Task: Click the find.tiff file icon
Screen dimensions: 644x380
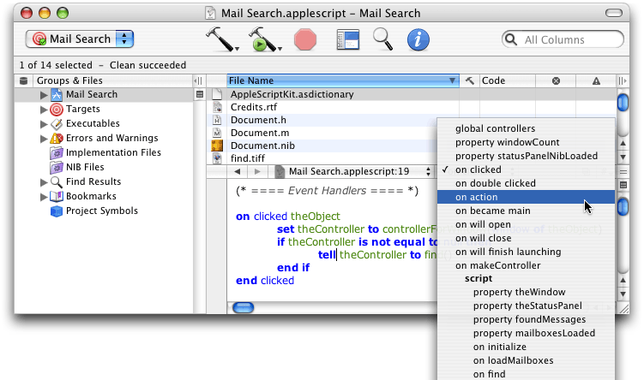Action: coord(217,158)
